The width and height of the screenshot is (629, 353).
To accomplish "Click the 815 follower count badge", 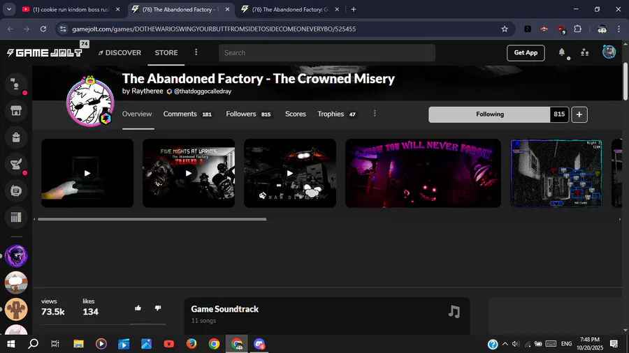I will (x=559, y=114).
